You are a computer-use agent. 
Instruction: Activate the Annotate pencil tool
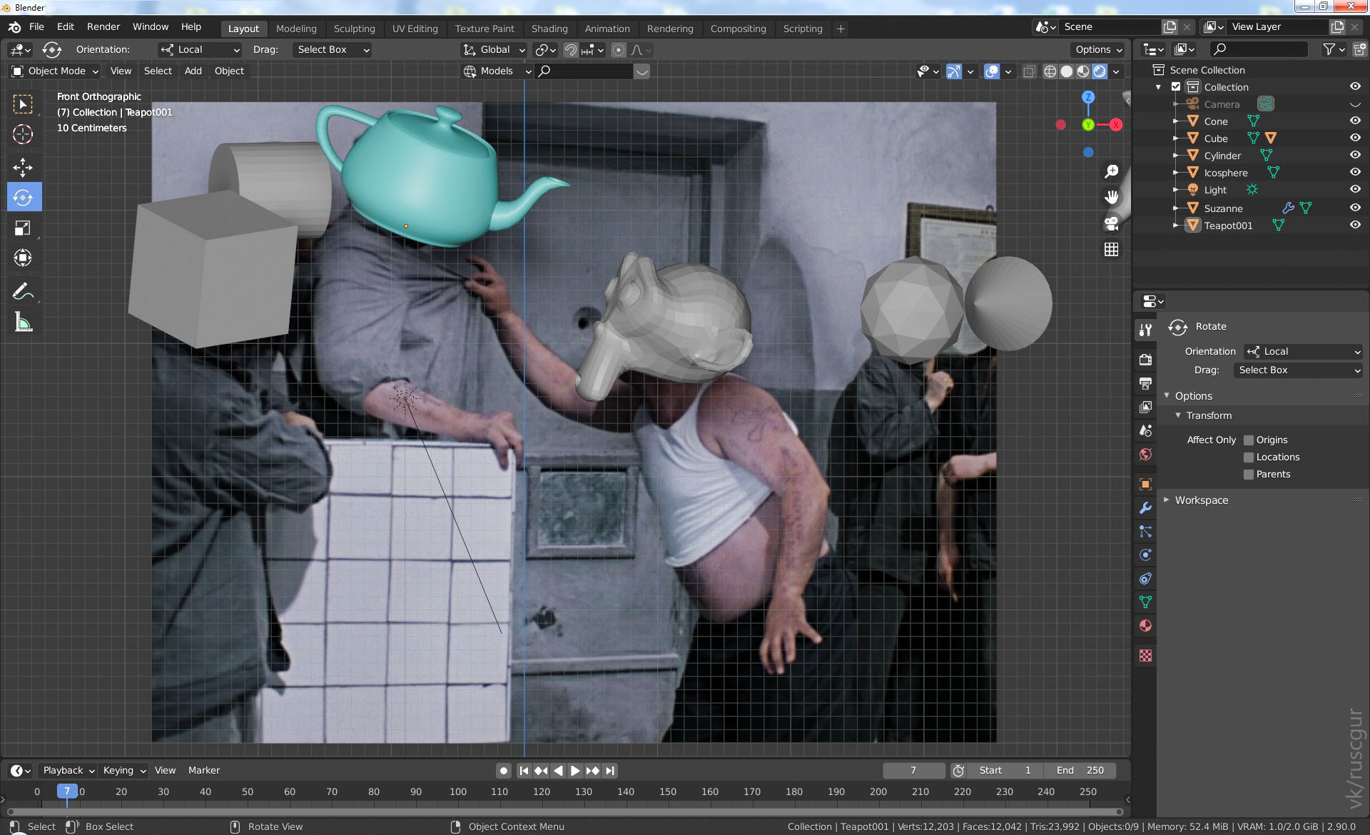23,291
